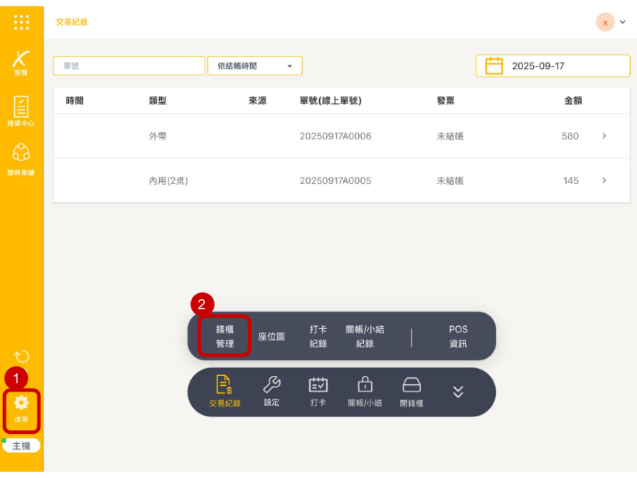Screen dimensions: 637x478
Task: Expand the user avatar account menu
Action: tap(612, 22)
